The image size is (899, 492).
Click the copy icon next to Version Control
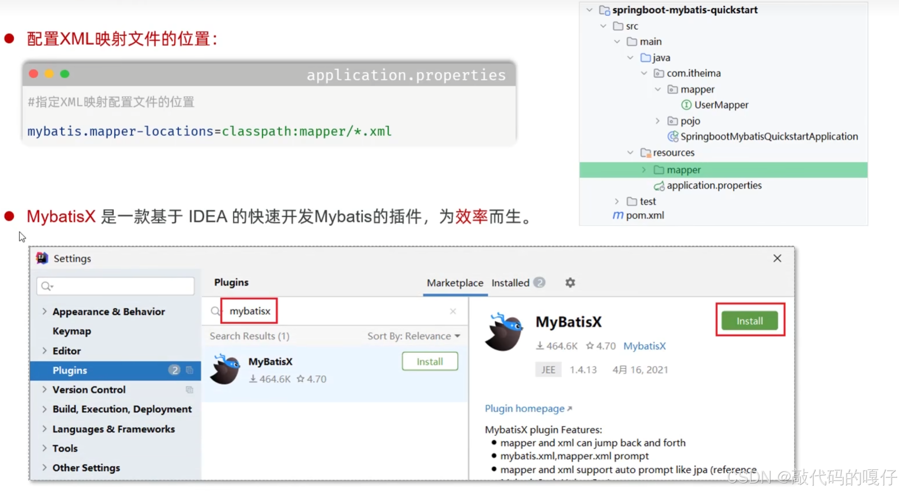coord(189,390)
